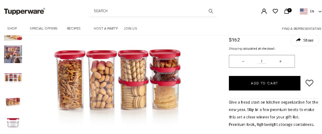Select the single container thumbnail

pos(13,122)
